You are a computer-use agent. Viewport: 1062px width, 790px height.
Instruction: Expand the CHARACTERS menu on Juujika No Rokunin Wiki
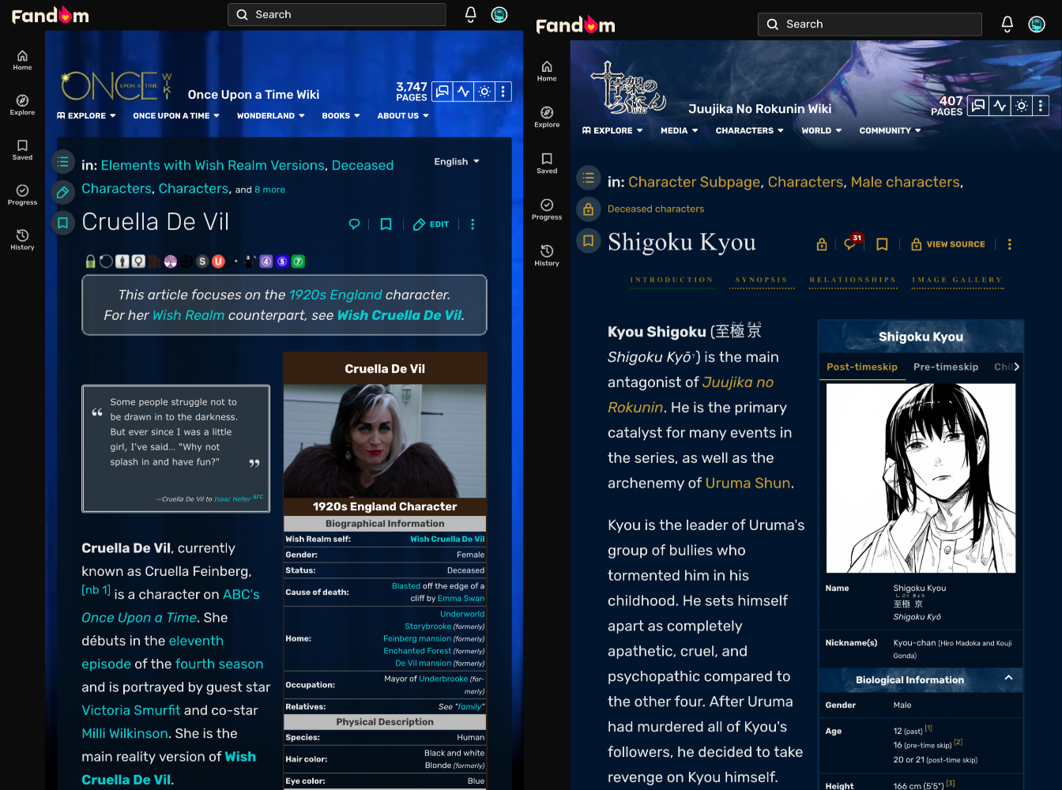750,131
